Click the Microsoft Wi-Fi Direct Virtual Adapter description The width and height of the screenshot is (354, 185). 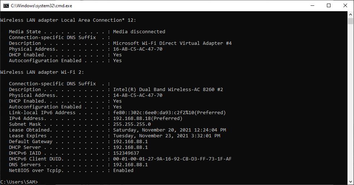[x=172, y=43]
